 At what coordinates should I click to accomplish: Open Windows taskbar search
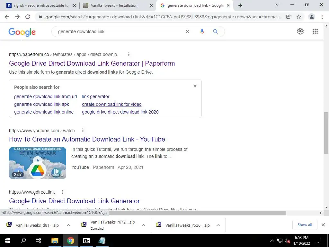point(23,241)
